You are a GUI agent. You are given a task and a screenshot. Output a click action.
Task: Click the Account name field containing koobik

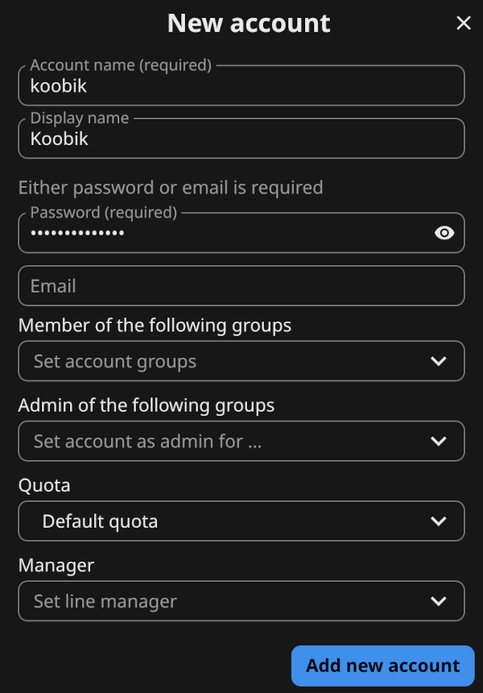[x=241, y=85]
